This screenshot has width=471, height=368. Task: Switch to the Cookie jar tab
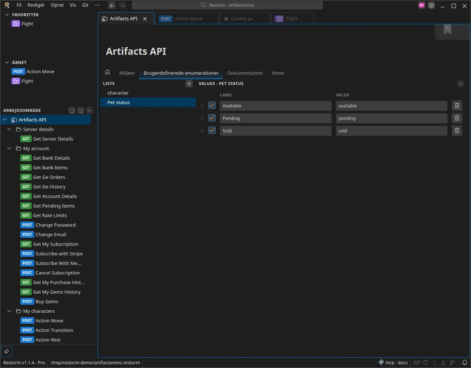(245, 19)
